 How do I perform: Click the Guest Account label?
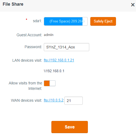point(29,35)
